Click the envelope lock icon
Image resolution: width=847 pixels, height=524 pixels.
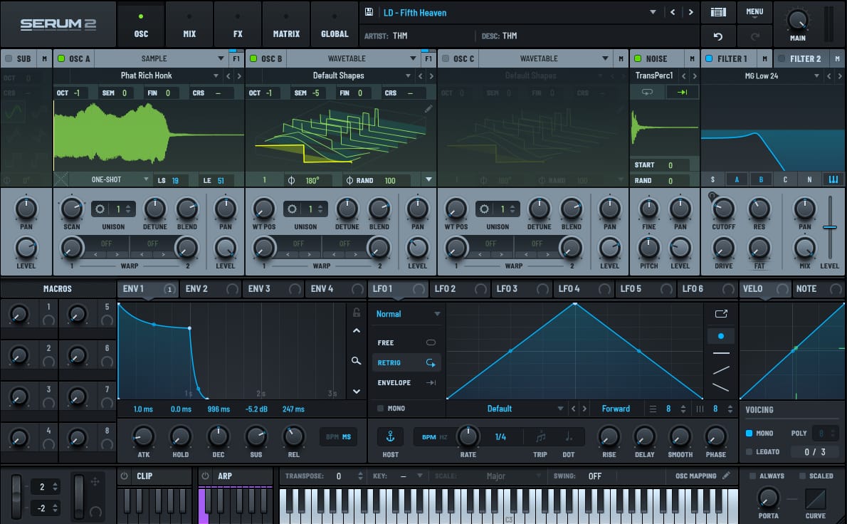[357, 313]
